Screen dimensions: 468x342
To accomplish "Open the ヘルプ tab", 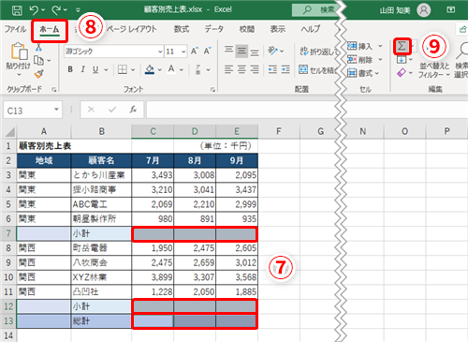I will tap(311, 29).
